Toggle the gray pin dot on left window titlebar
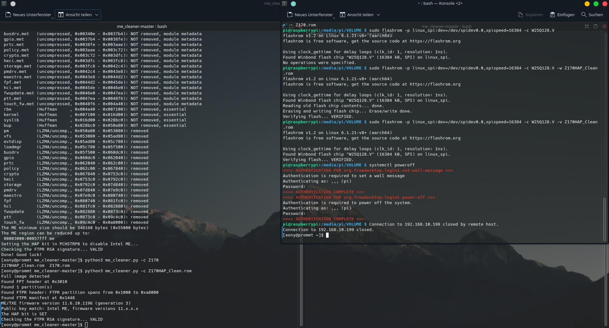 click(x=13, y=4)
